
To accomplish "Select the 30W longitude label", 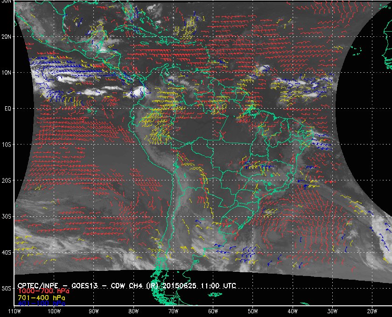I will point(332,311).
